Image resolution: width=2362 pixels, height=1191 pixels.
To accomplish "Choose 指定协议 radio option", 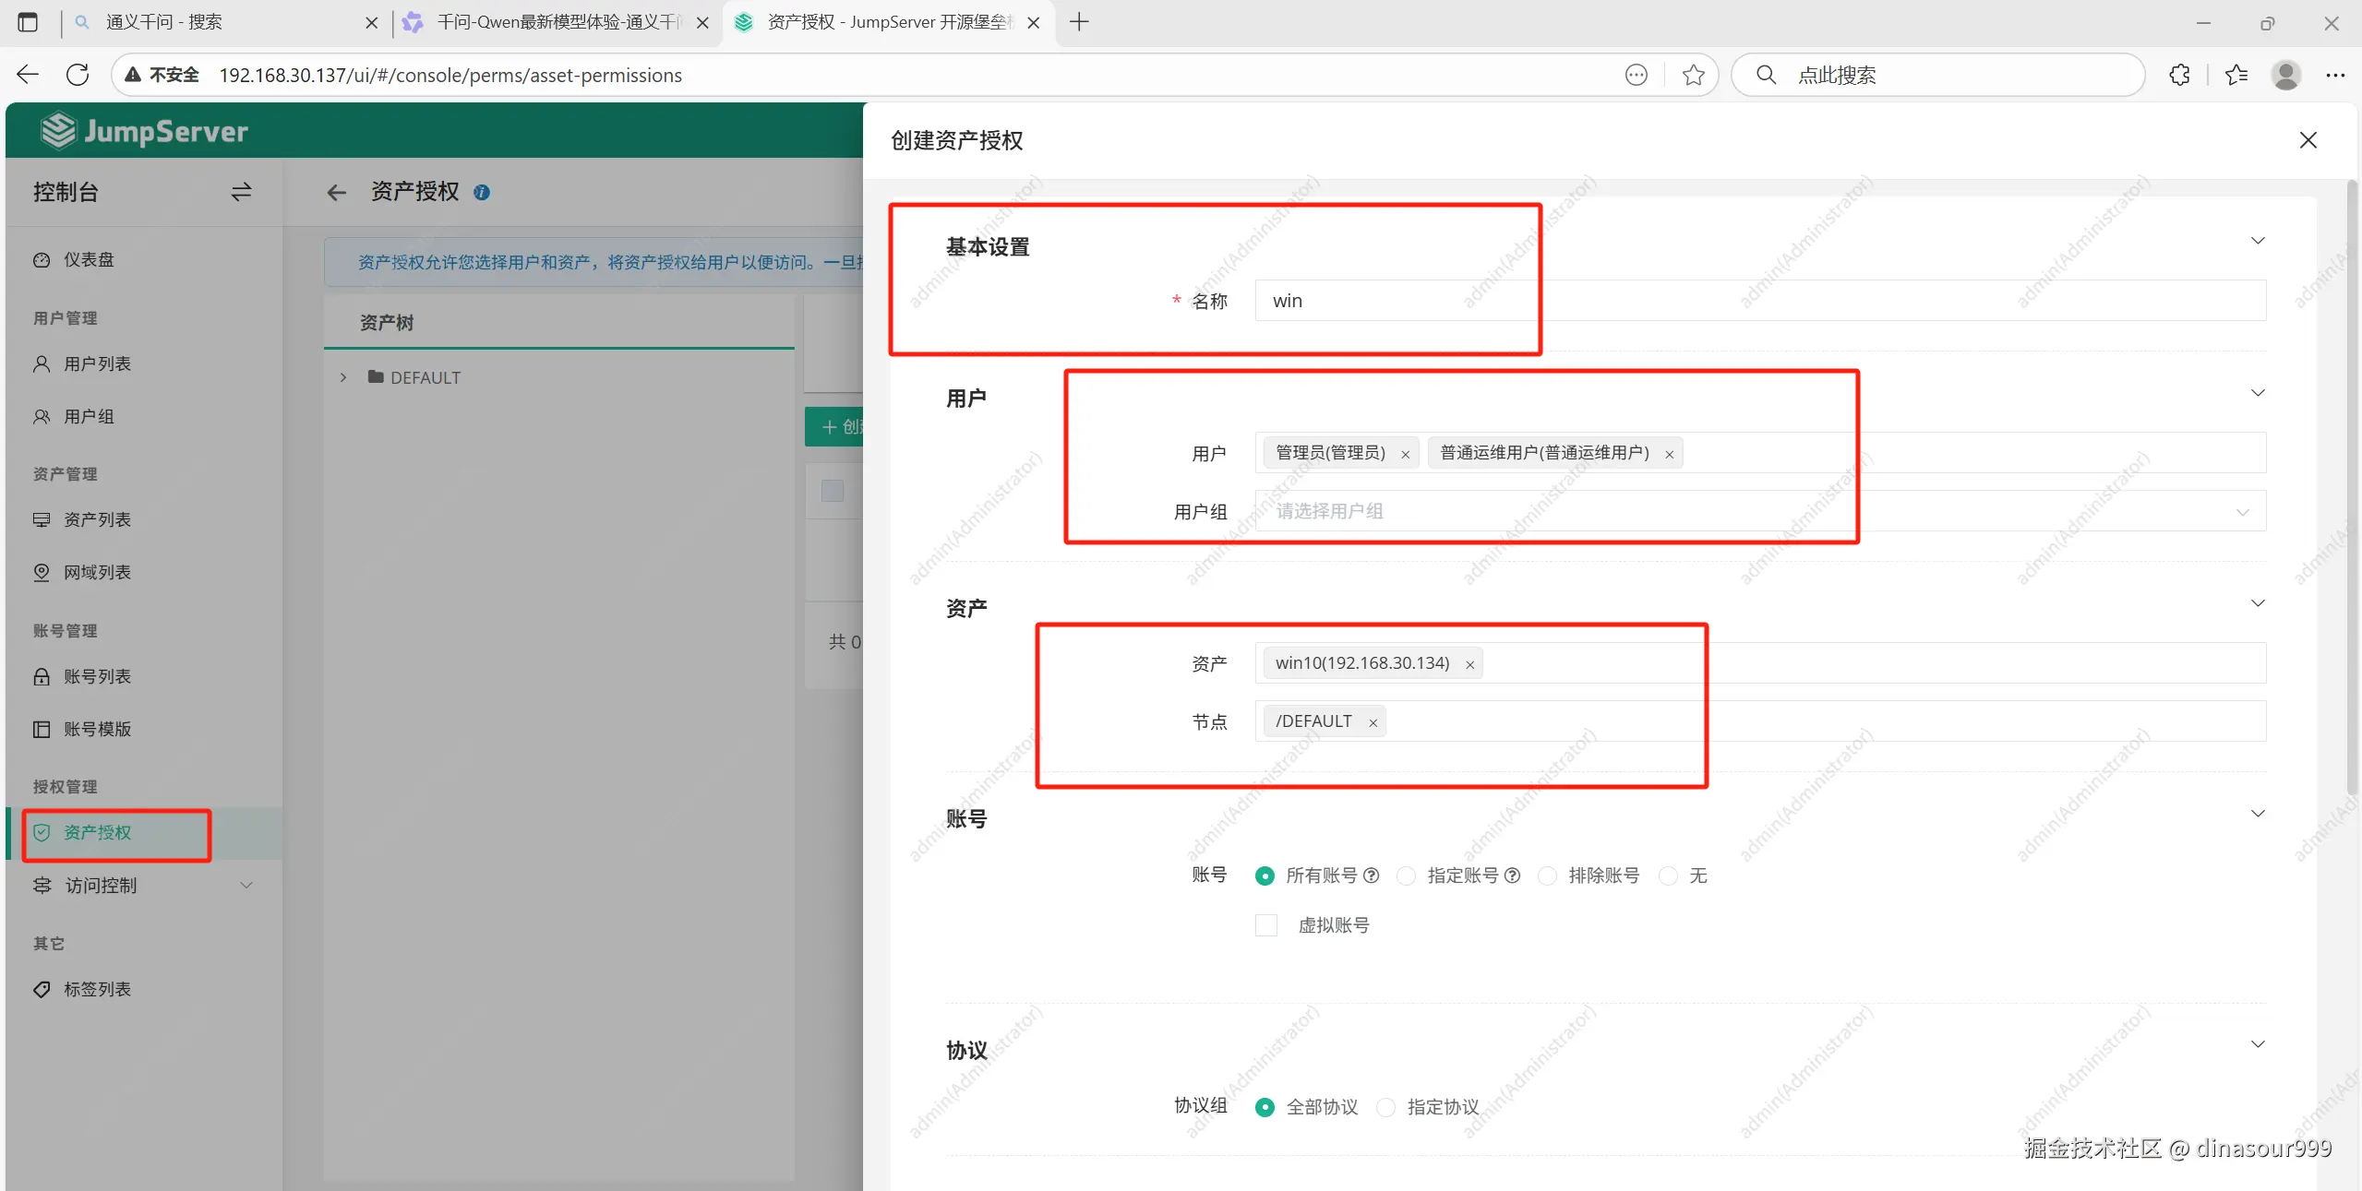I will tap(1385, 1107).
